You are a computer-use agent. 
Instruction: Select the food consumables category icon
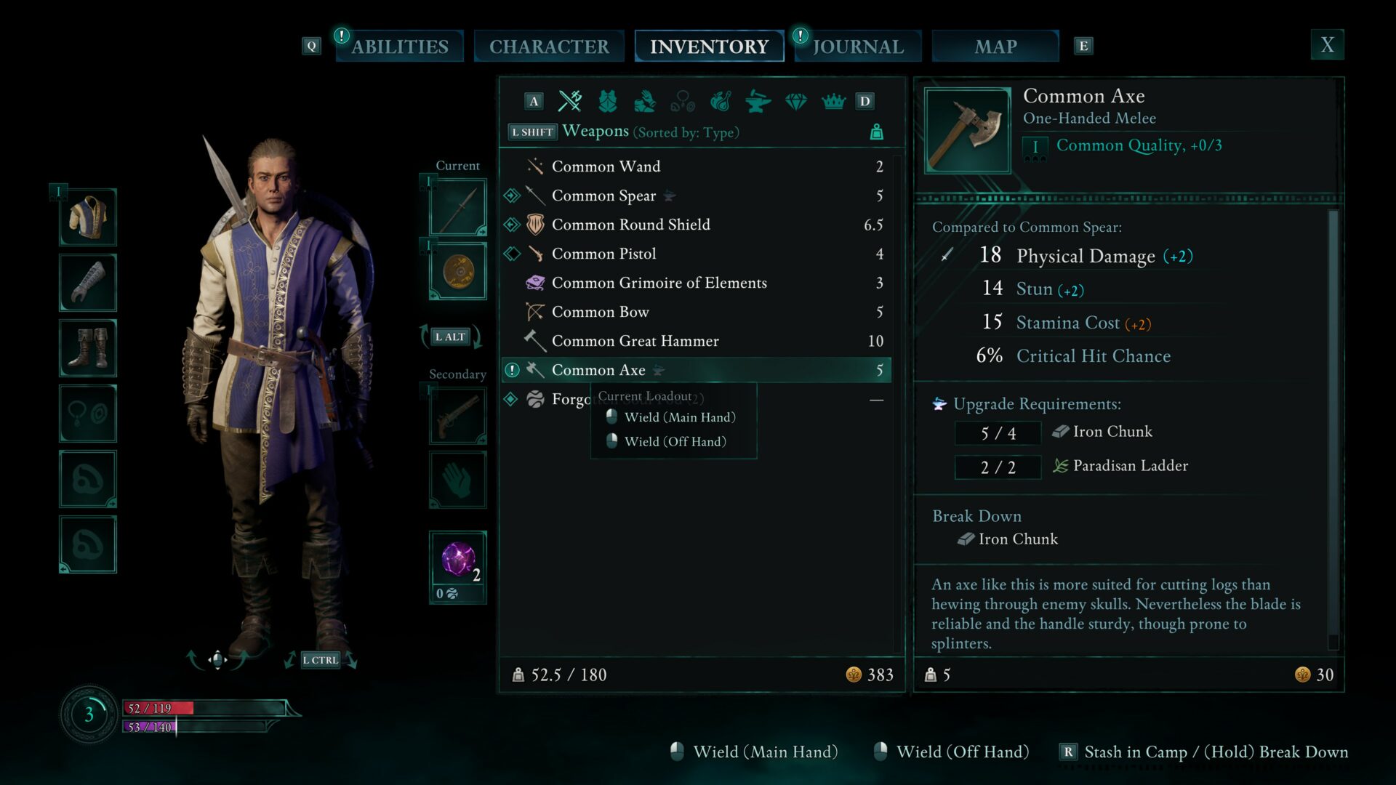(721, 101)
